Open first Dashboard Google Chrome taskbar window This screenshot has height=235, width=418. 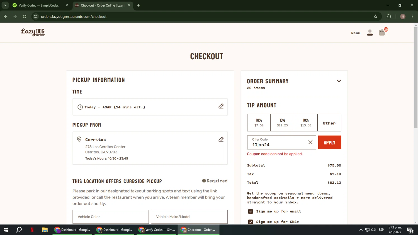72,230
